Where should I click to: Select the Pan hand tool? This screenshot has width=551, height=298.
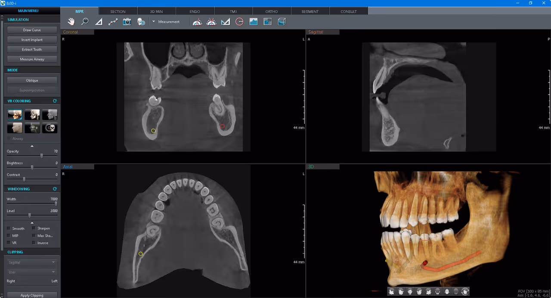click(71, 22)
